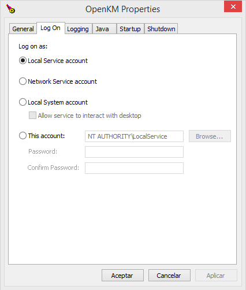Switch to the General tab
This screenshot has height=290, width=246.
click(x=23, y=29)
